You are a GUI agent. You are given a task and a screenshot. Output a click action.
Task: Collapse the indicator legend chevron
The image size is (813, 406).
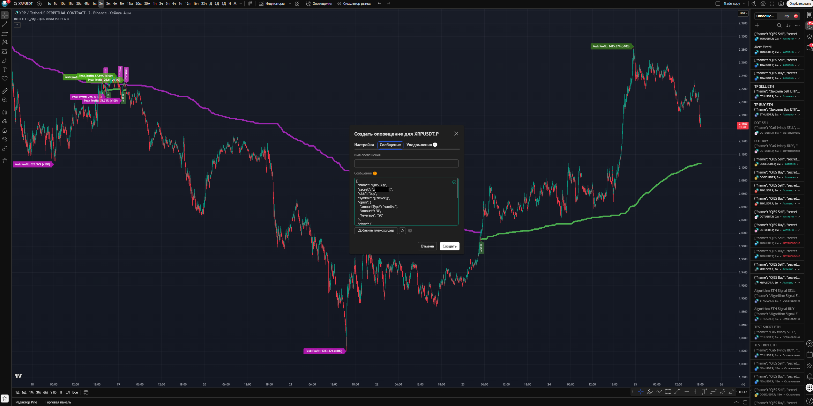17,25
